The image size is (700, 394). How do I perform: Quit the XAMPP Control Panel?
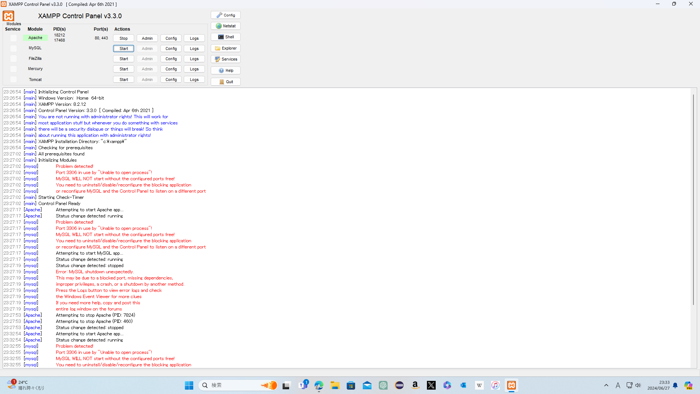(225, 82)
